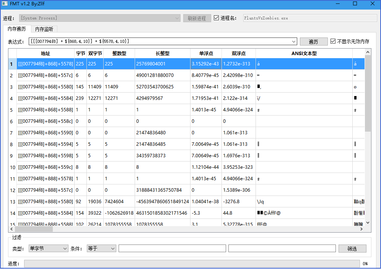Viewport: 381px width, 269px height.
Task: Maximize the FMT window
Action: coord(355,4)
